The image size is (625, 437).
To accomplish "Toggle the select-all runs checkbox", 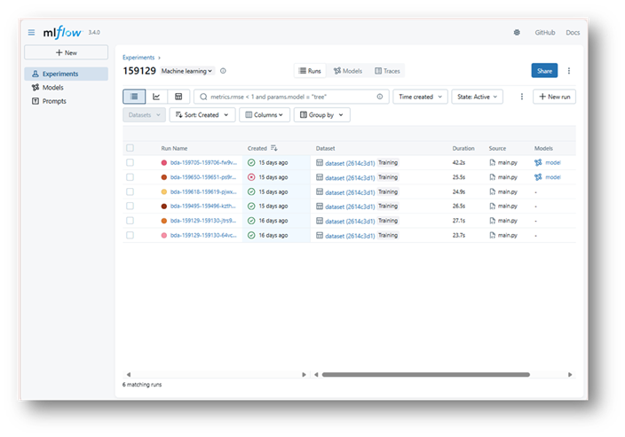I will pos(130,148).
